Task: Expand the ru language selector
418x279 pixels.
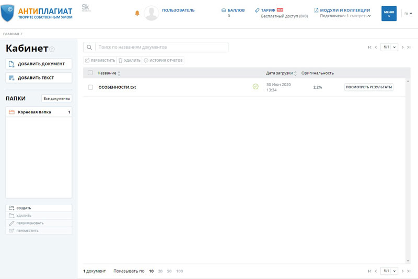Action: (408, 13)
